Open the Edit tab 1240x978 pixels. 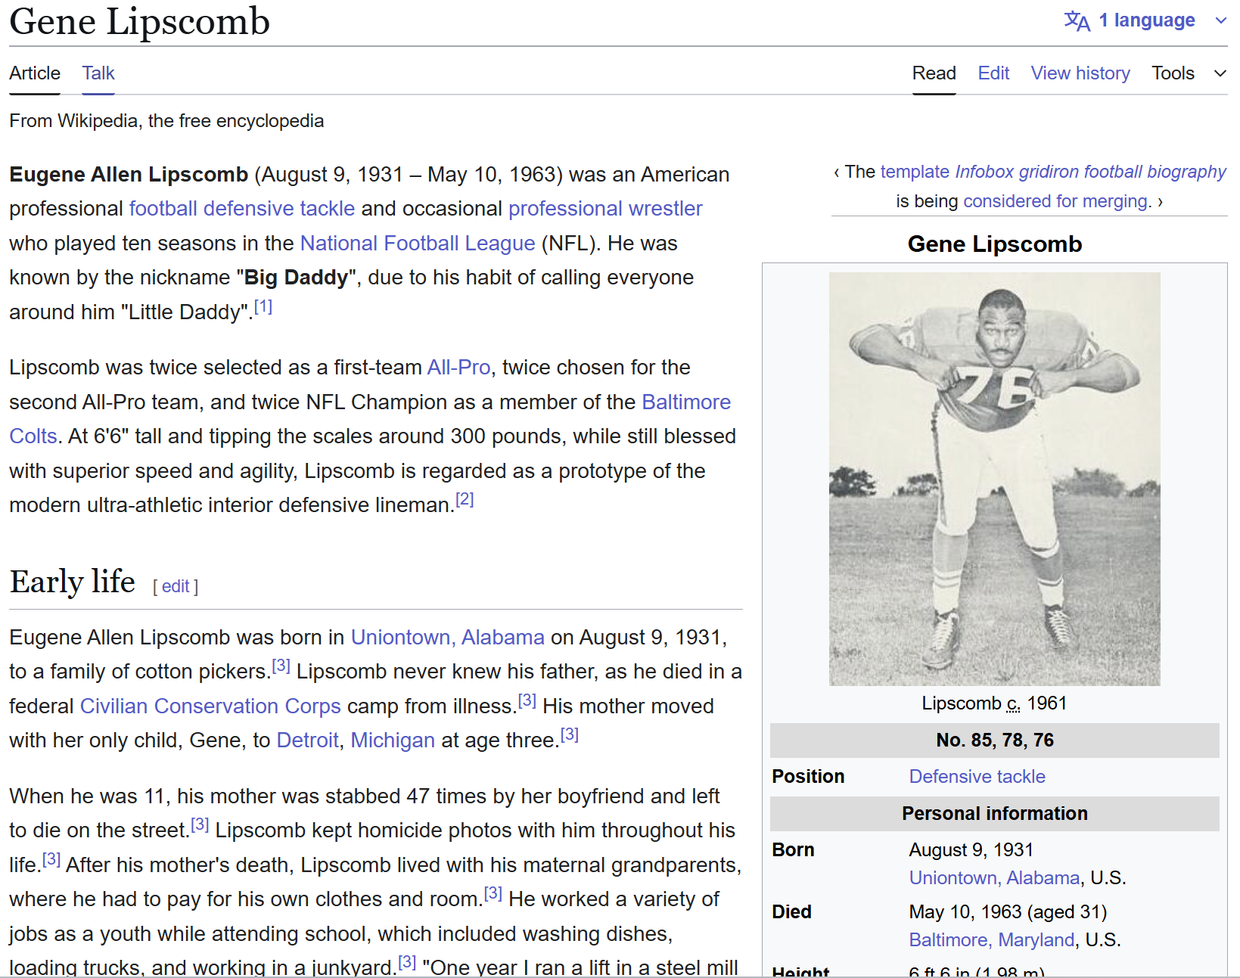[993, 73]
